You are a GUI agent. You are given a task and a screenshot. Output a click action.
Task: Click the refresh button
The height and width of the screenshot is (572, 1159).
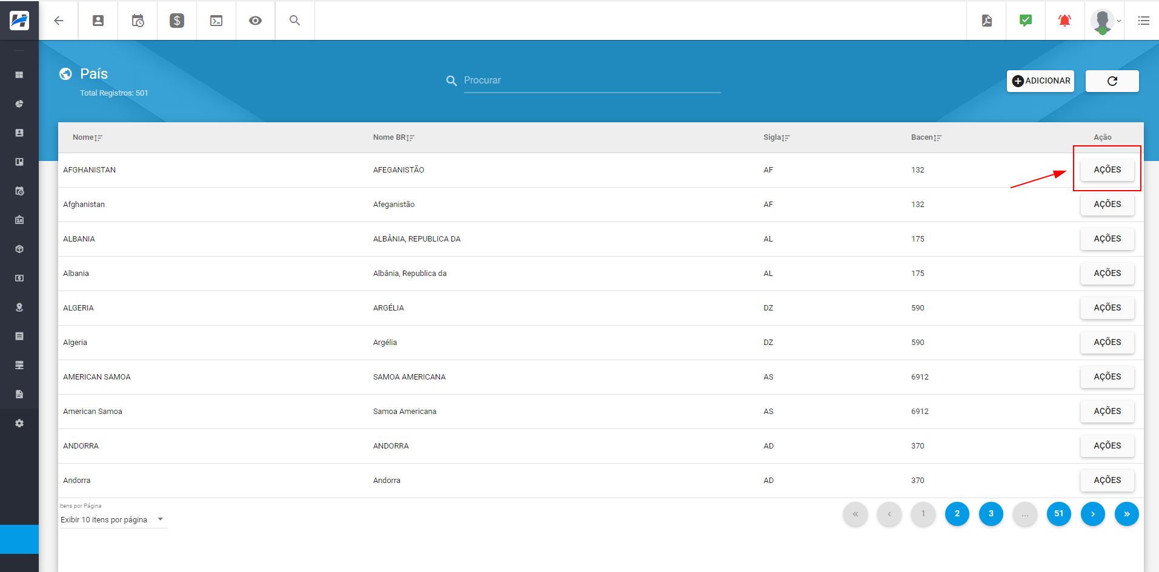pos(1112,81)
